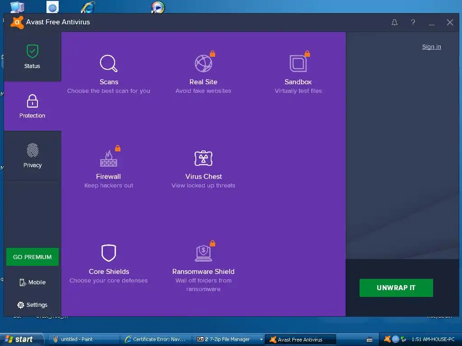
Task: Open the Ransomware Shield laptop icon
Action: pos(203,253)
